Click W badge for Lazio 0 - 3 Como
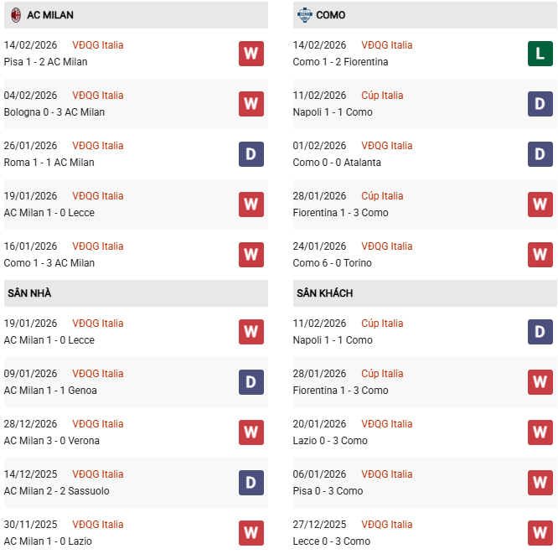558x554 pixels. pos(540,432)
